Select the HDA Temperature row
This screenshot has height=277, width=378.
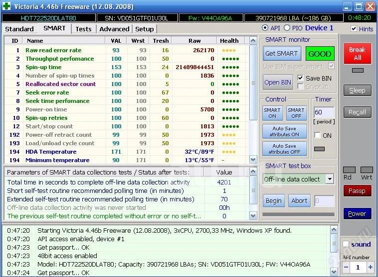point(127,152)
